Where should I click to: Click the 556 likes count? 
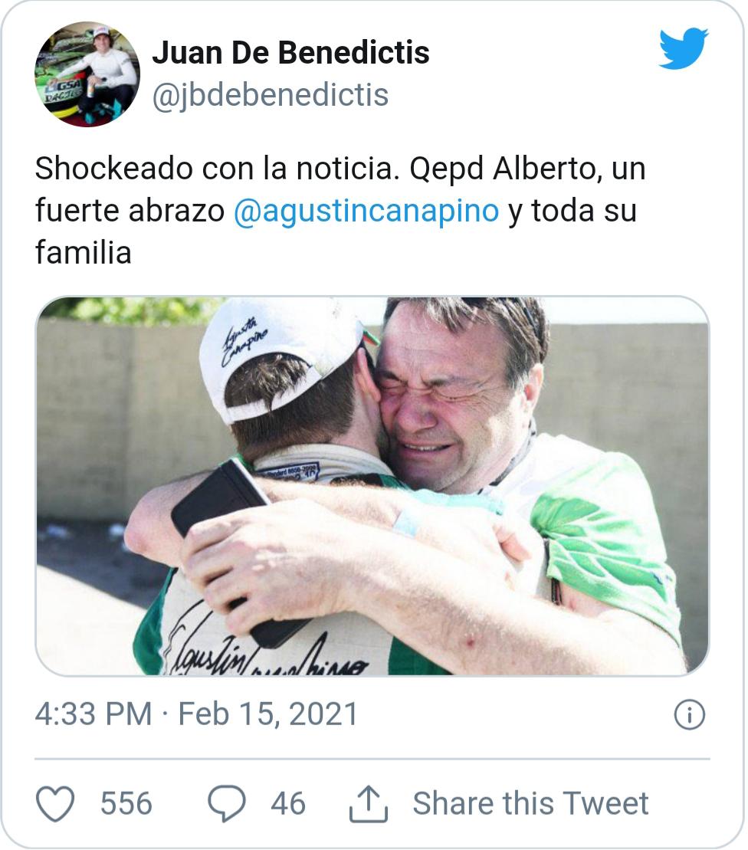point(126,804)
